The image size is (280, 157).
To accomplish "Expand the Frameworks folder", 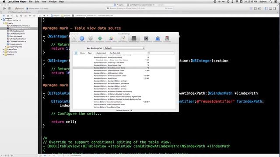I will [x=3, y=52].
